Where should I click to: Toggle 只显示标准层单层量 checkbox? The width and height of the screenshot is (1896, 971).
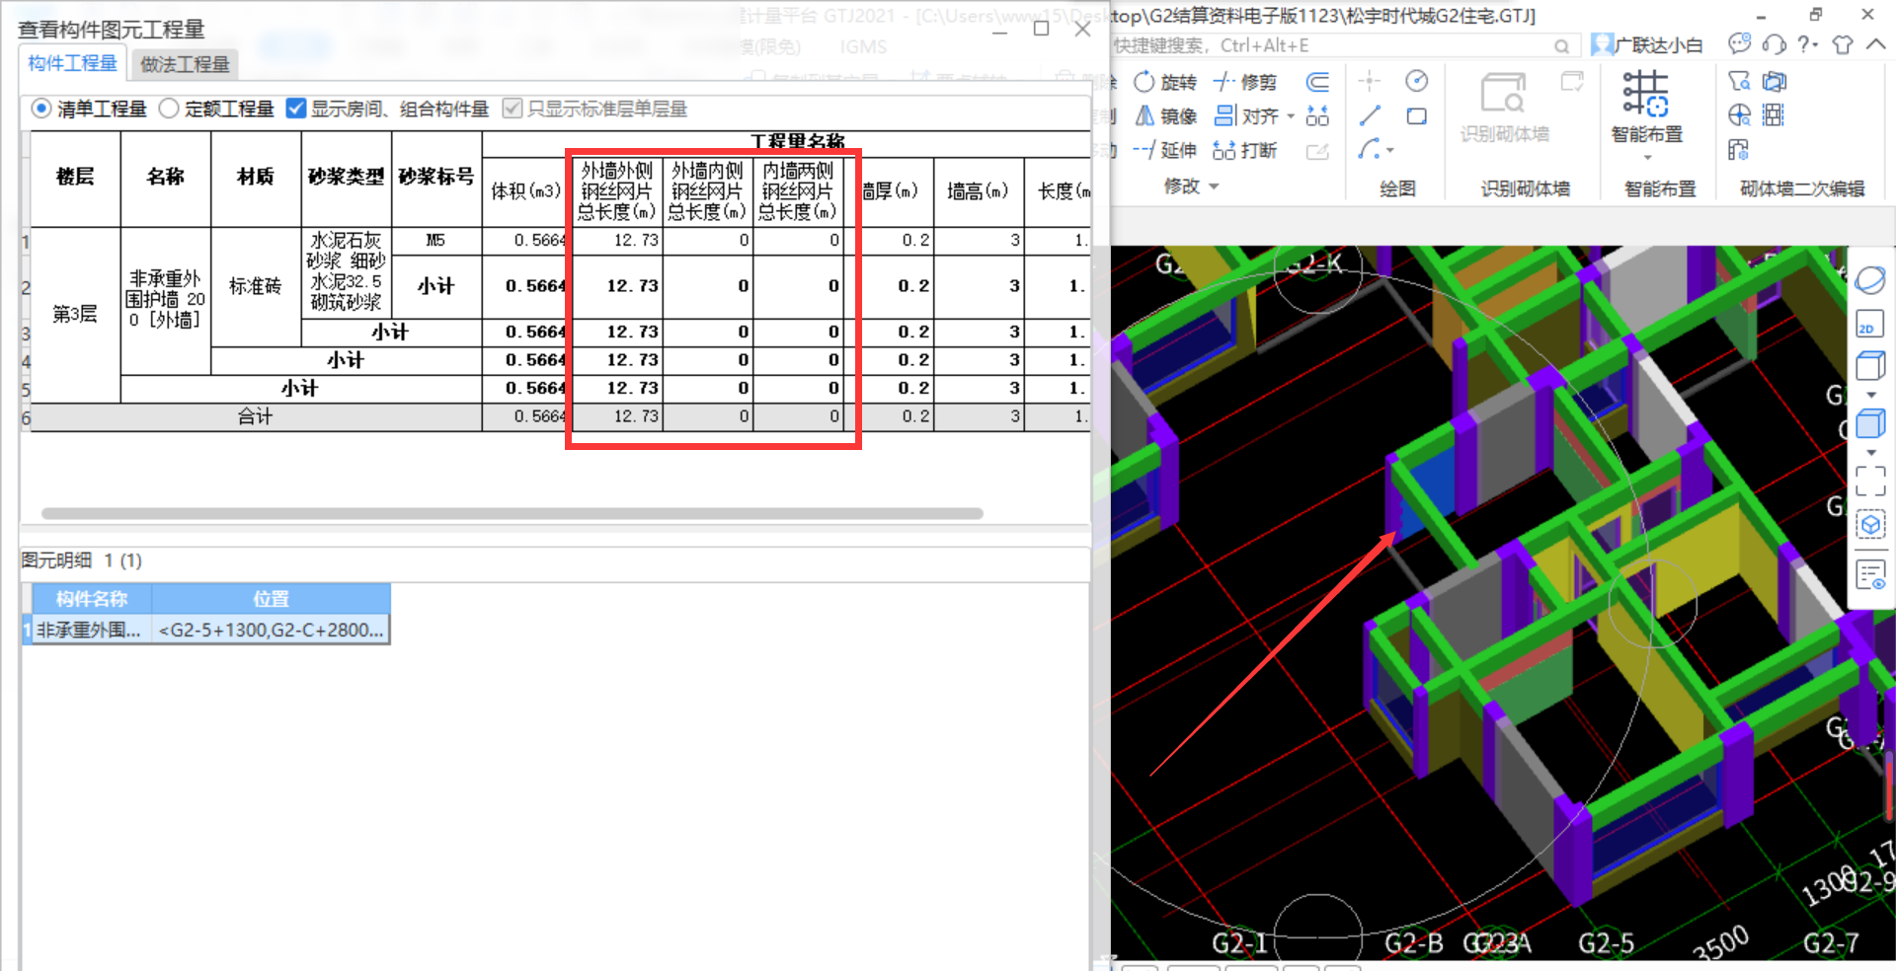point(512,109)
